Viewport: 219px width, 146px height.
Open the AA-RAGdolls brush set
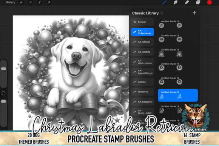coord(142,102)
